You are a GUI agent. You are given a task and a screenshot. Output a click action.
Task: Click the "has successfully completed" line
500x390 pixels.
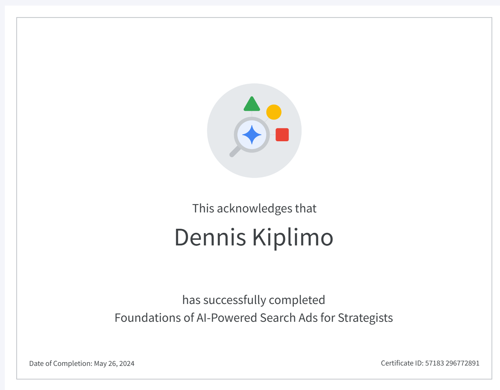tap(254, 300)
